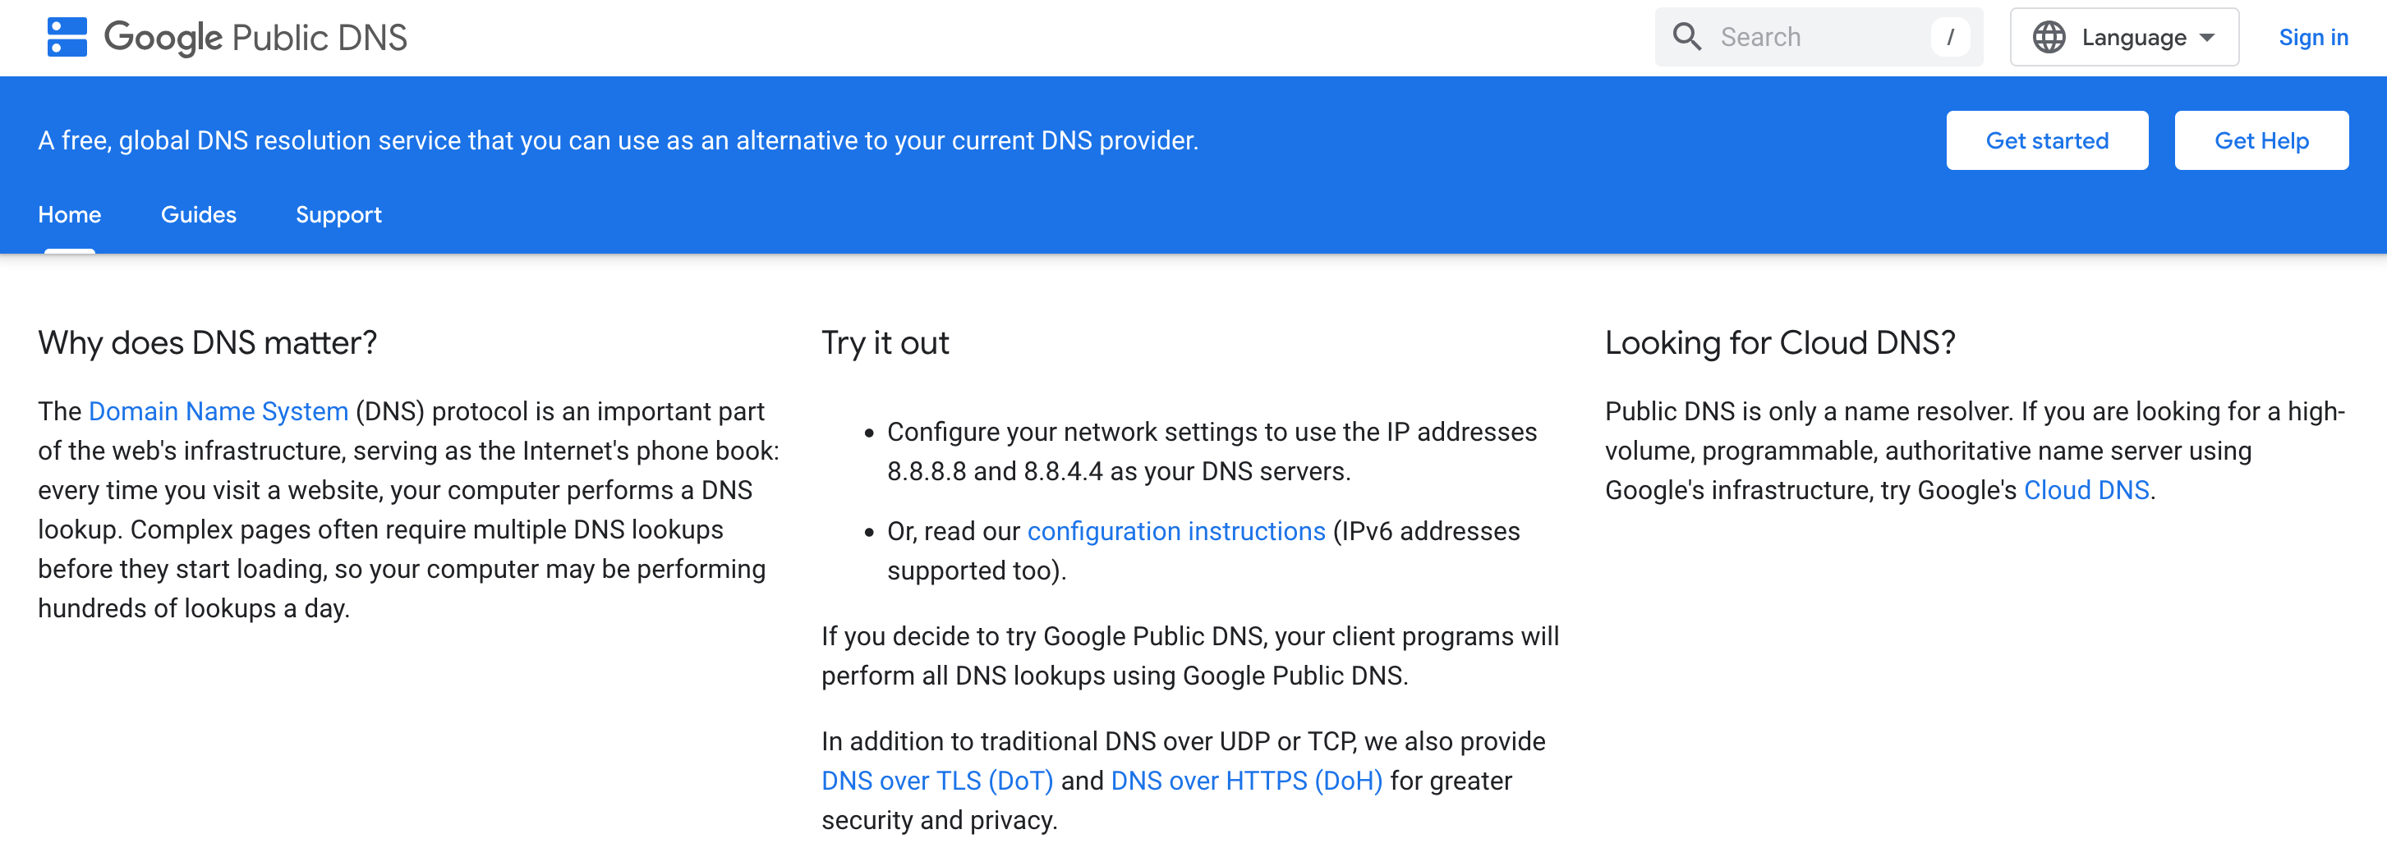Click the Why does DNS matter heading

point(208,343)
